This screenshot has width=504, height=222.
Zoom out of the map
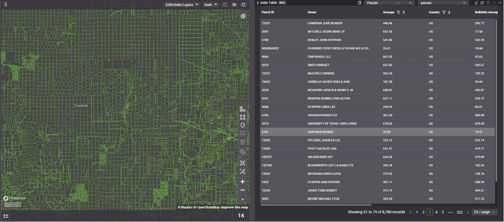coord(243,190)
